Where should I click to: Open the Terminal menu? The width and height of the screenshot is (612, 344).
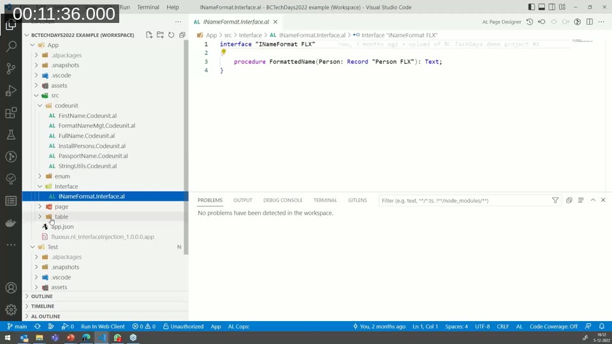tap(148, 7)
